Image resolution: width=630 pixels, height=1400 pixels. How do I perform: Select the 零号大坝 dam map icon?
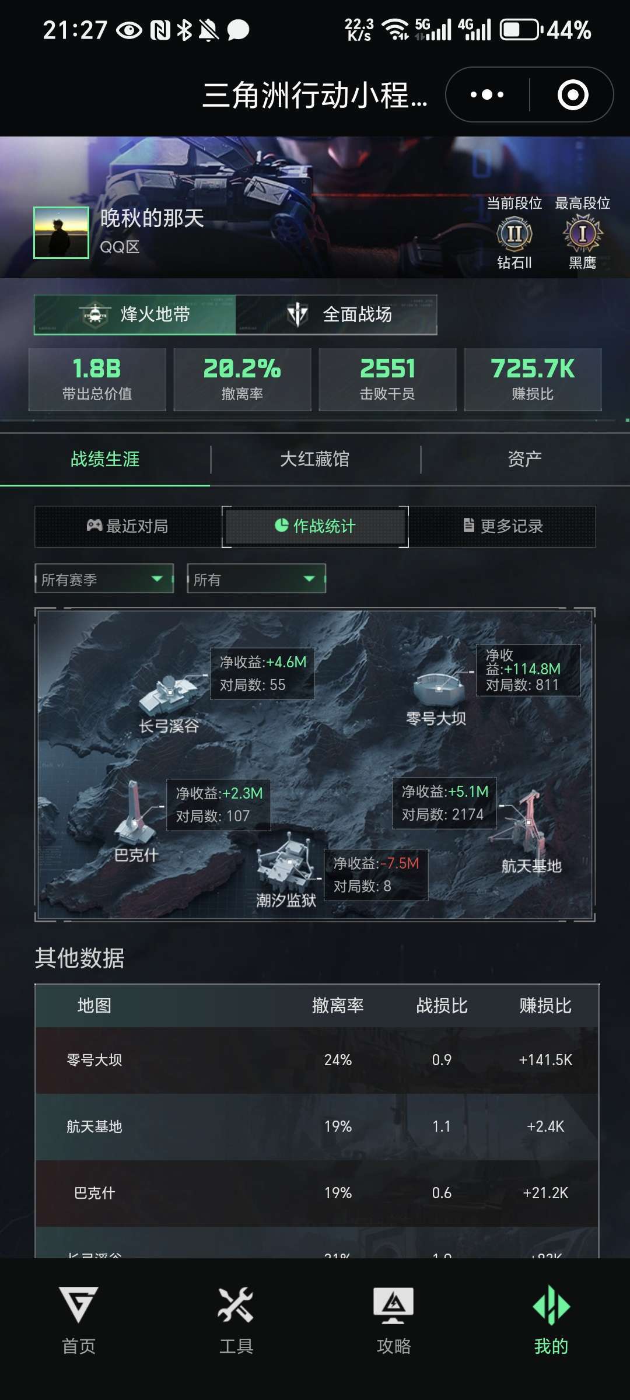439,688
